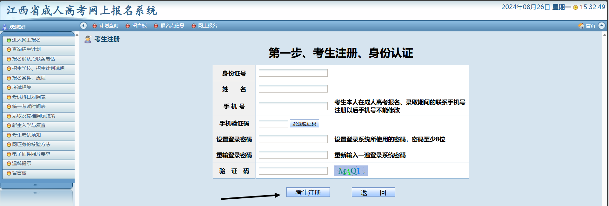Click the clock icon beside the time
The image size is (609, 206).
(575, 8)
